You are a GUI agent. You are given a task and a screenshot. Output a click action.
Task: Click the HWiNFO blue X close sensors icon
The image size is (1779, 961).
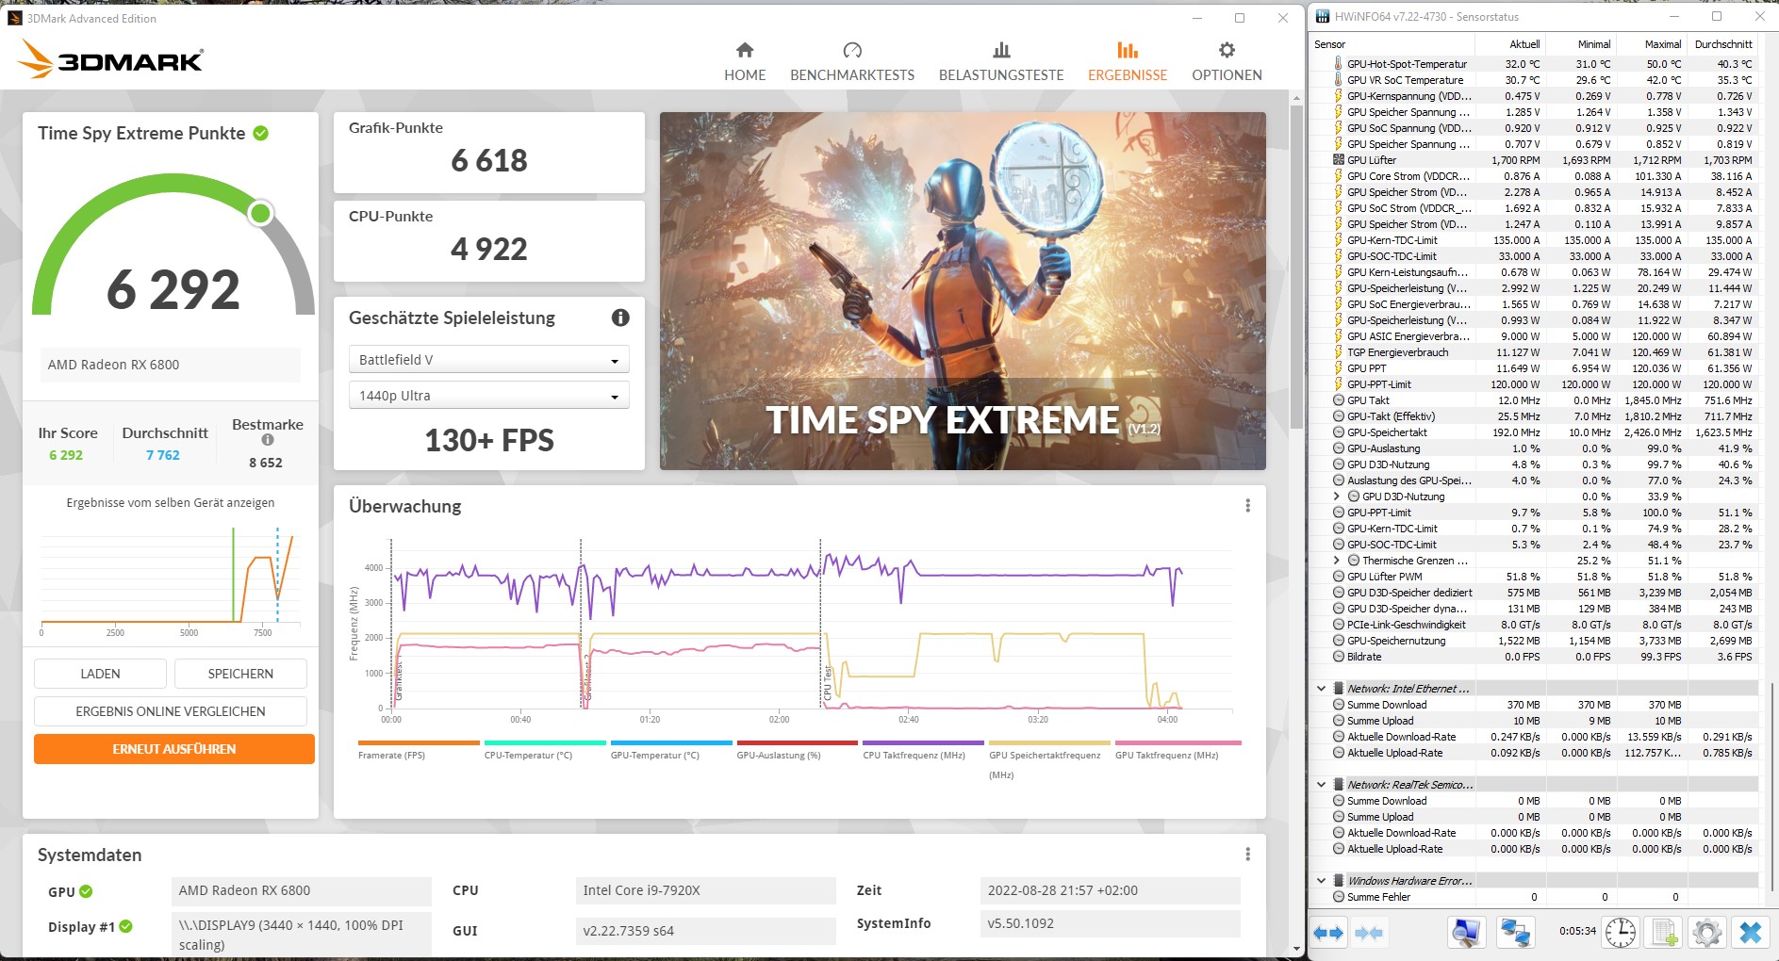1751,933
